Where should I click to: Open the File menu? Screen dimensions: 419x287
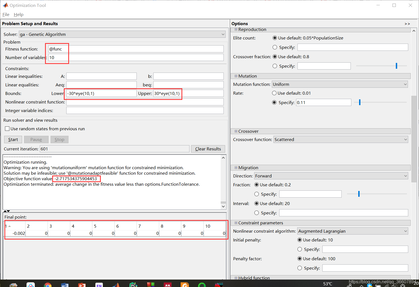(x=6, y=14)
